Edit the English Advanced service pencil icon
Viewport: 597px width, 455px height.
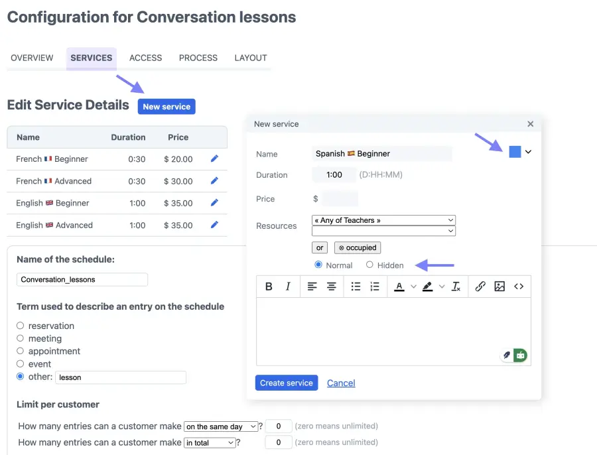point(214,225)
